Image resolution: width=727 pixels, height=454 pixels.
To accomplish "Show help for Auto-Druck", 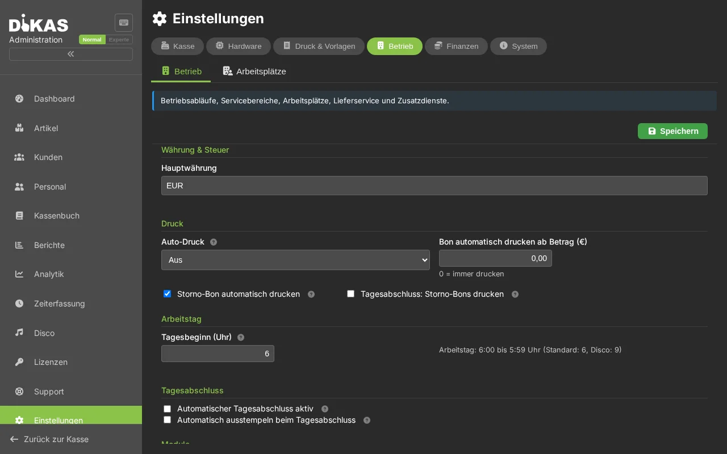I will [214, 242].
